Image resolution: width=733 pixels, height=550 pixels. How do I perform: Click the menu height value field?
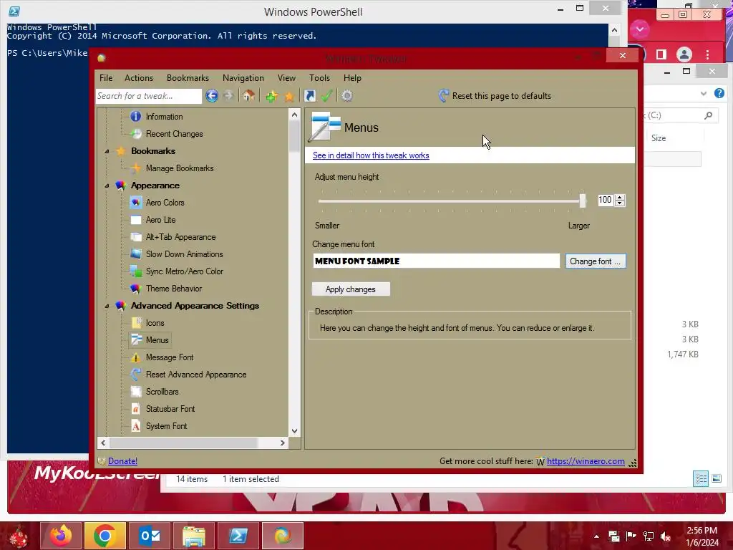pyautogui.click(x=606, y=201)
